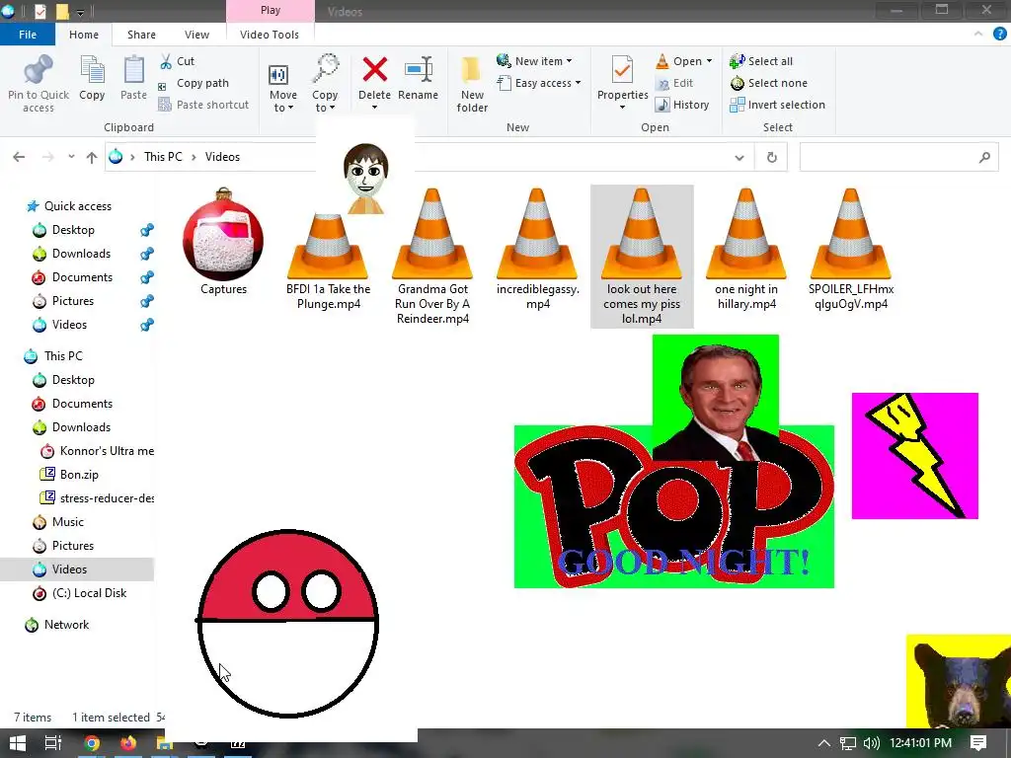Image resolution: width=1011 pixels, height=758 pixels.
Task: Delete the selected file with red X
Action: click(374, 70)
